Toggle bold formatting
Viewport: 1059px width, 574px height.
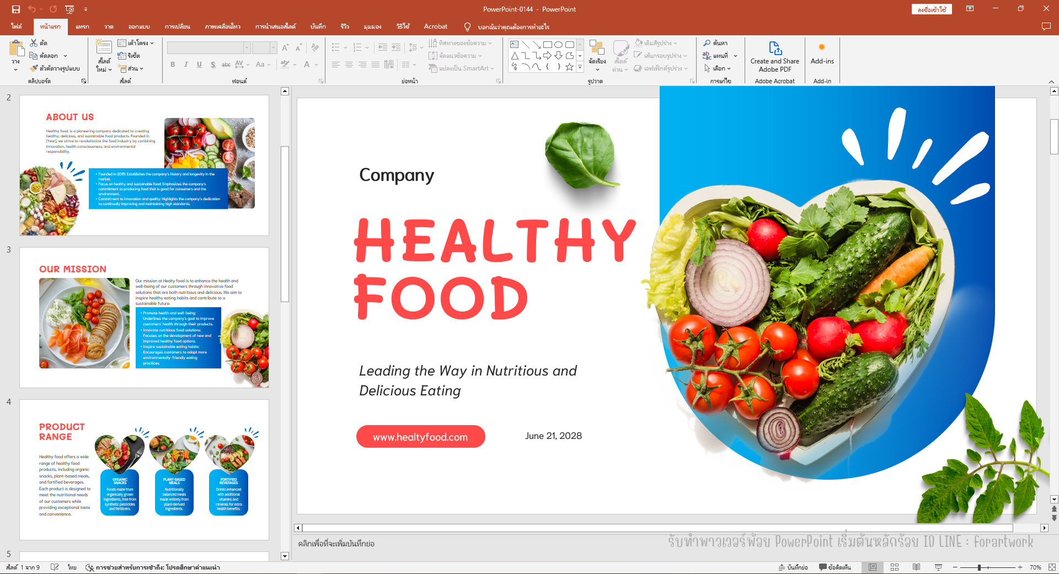[x=173, y=65]
